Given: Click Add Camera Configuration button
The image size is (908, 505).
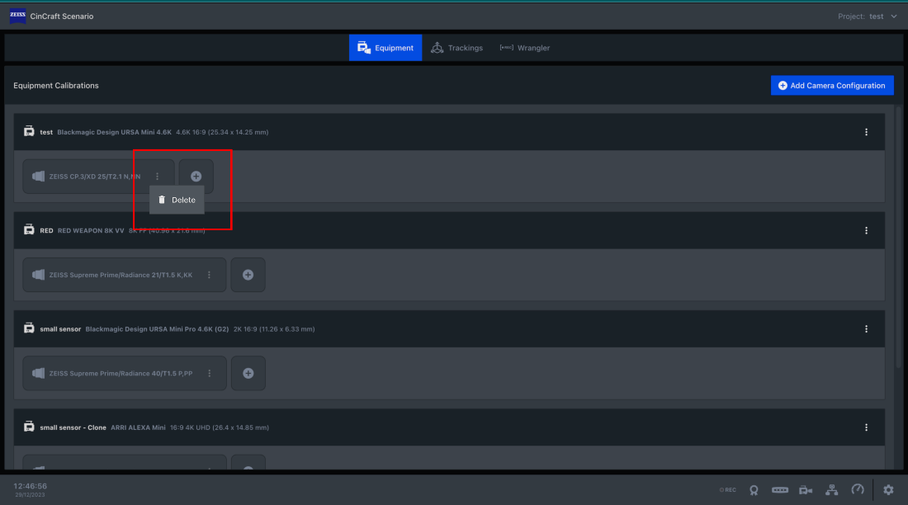Looking at the screenshot, I should 832,85.
